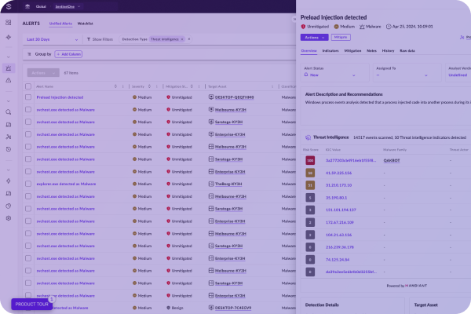Image resolution: width=471 pixels, height=314 pixels.
Task: Open the Last 30 Days dropdown
Action: click(49, 38)
